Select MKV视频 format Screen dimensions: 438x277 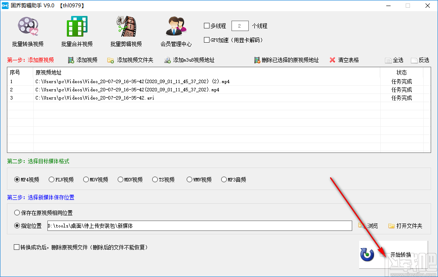[130, 180]
